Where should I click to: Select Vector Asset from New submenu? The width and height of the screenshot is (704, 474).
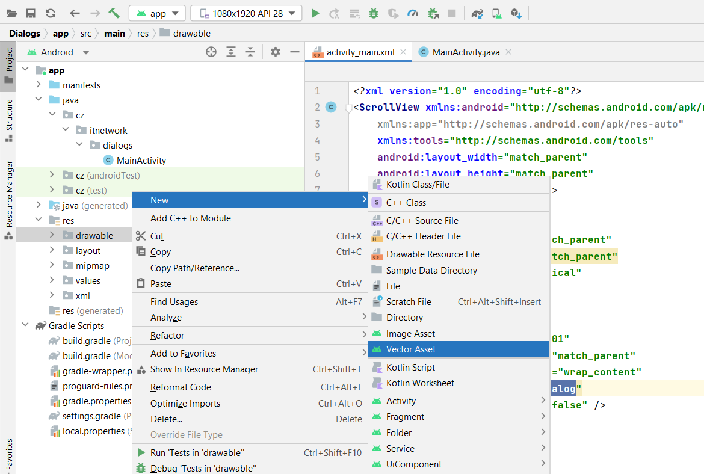pyautogui.click(x=411, y=349)
